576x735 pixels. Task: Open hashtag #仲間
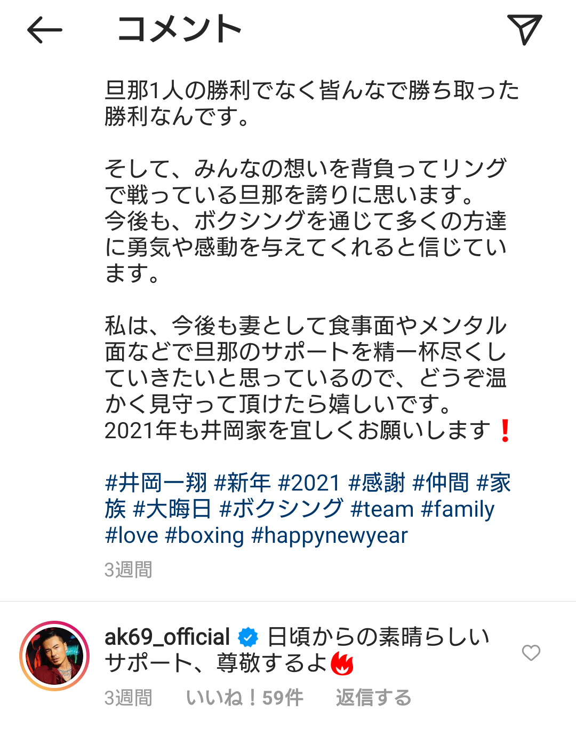tap(441, 483)
